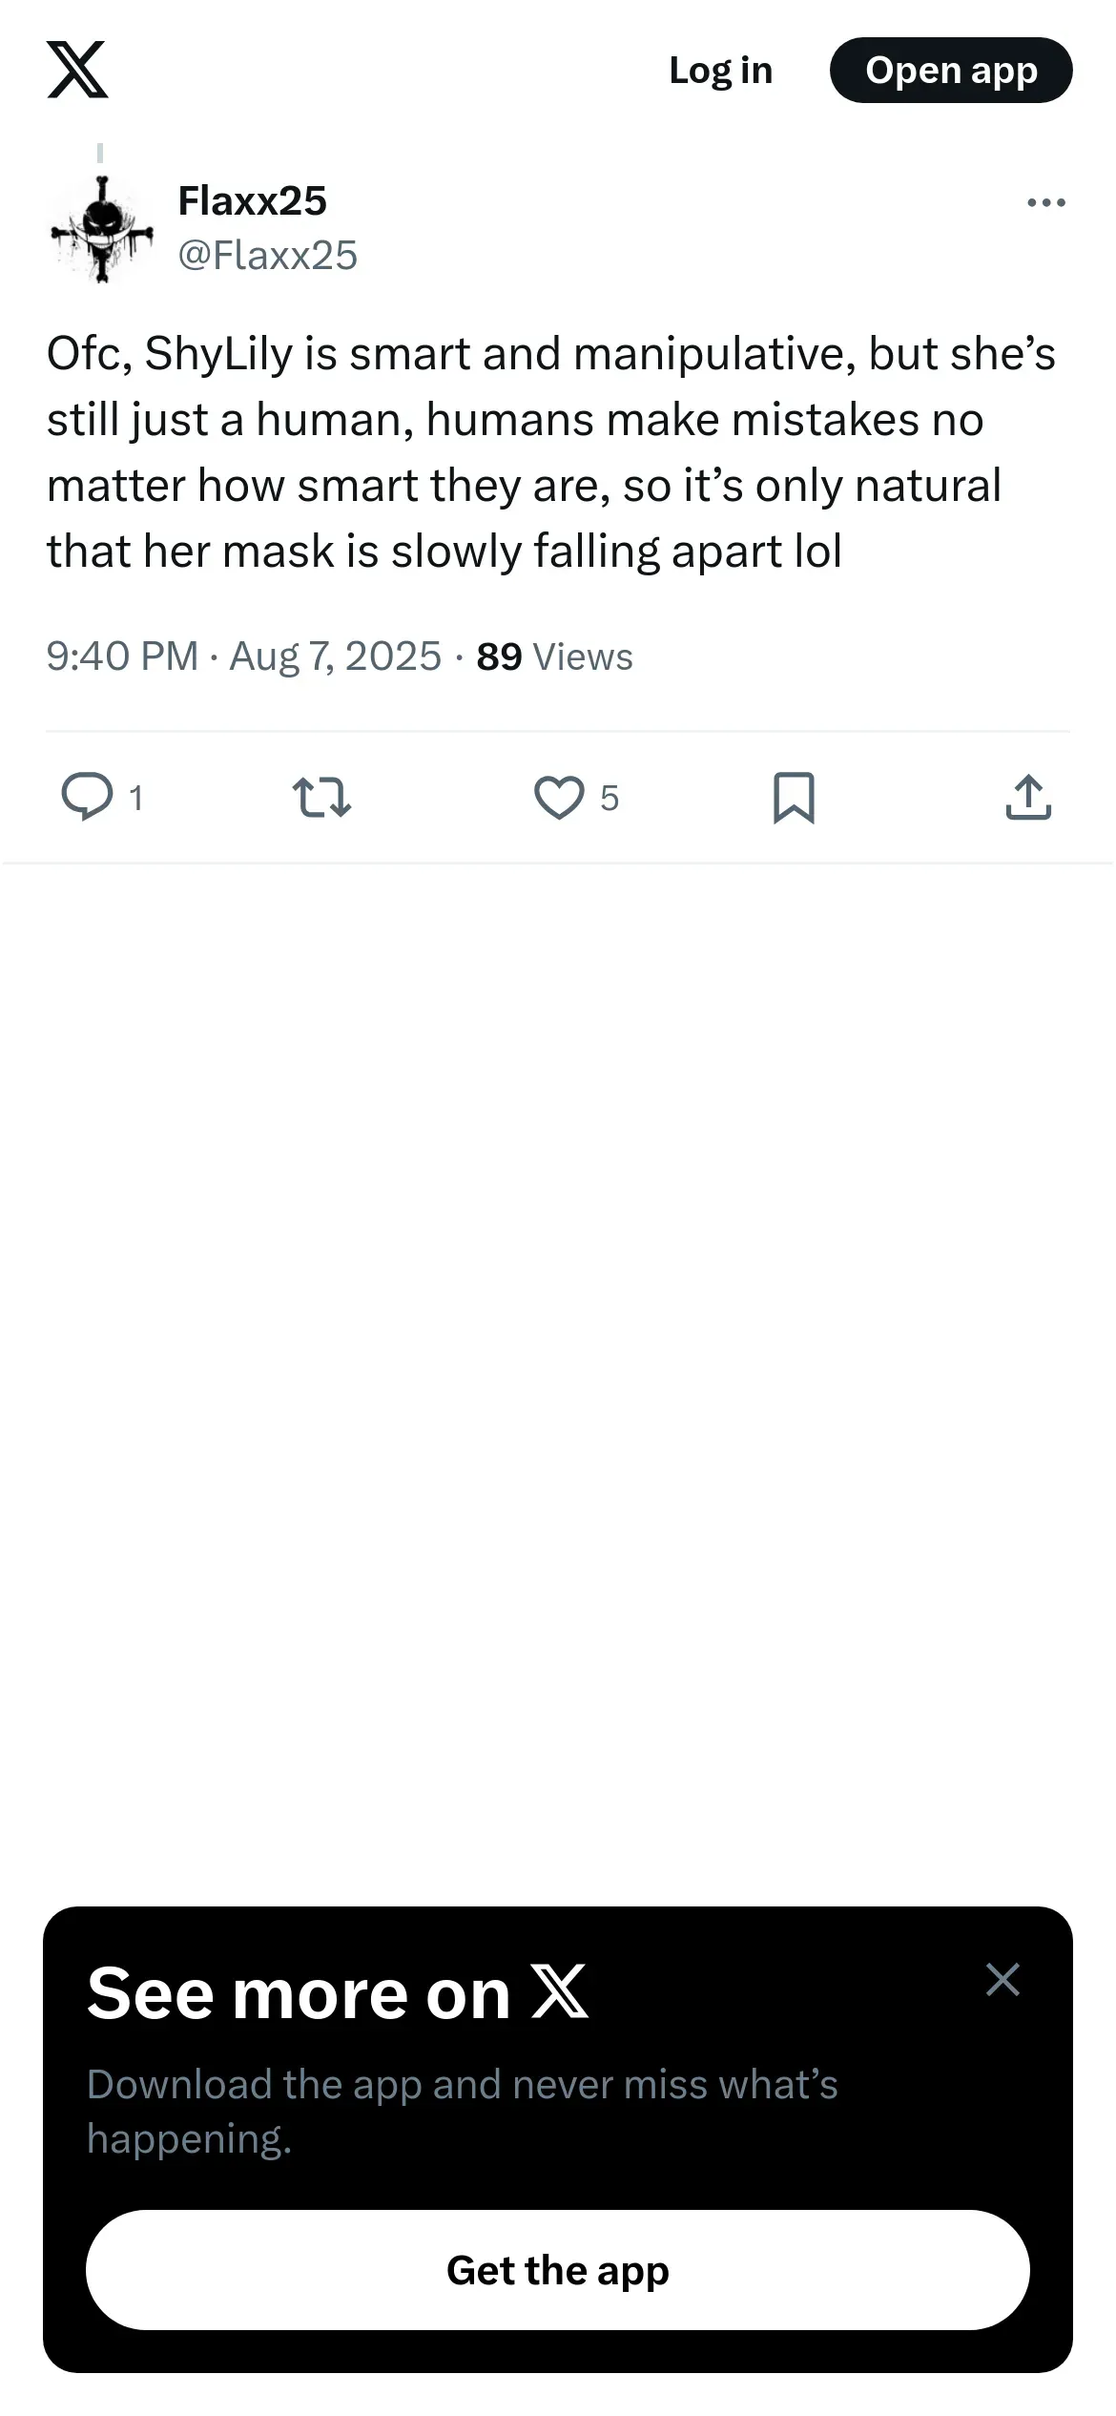
Task: Click the reply count number 1
Action: click(x=136, y=798)
